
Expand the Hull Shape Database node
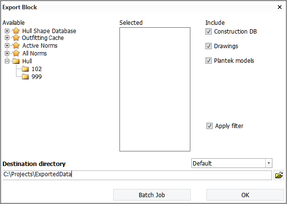(7, 31)
